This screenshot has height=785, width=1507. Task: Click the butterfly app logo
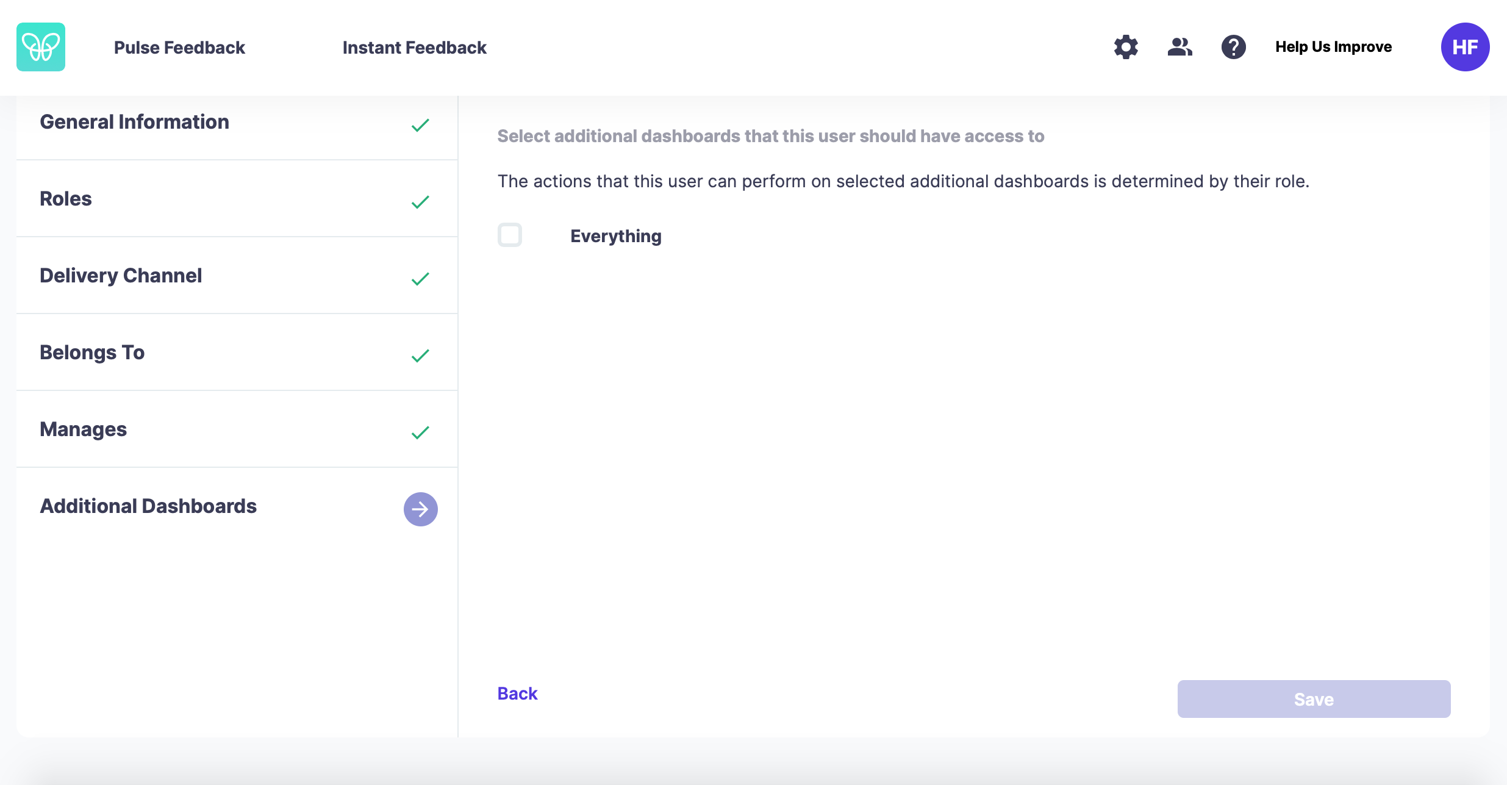[41, 47]
